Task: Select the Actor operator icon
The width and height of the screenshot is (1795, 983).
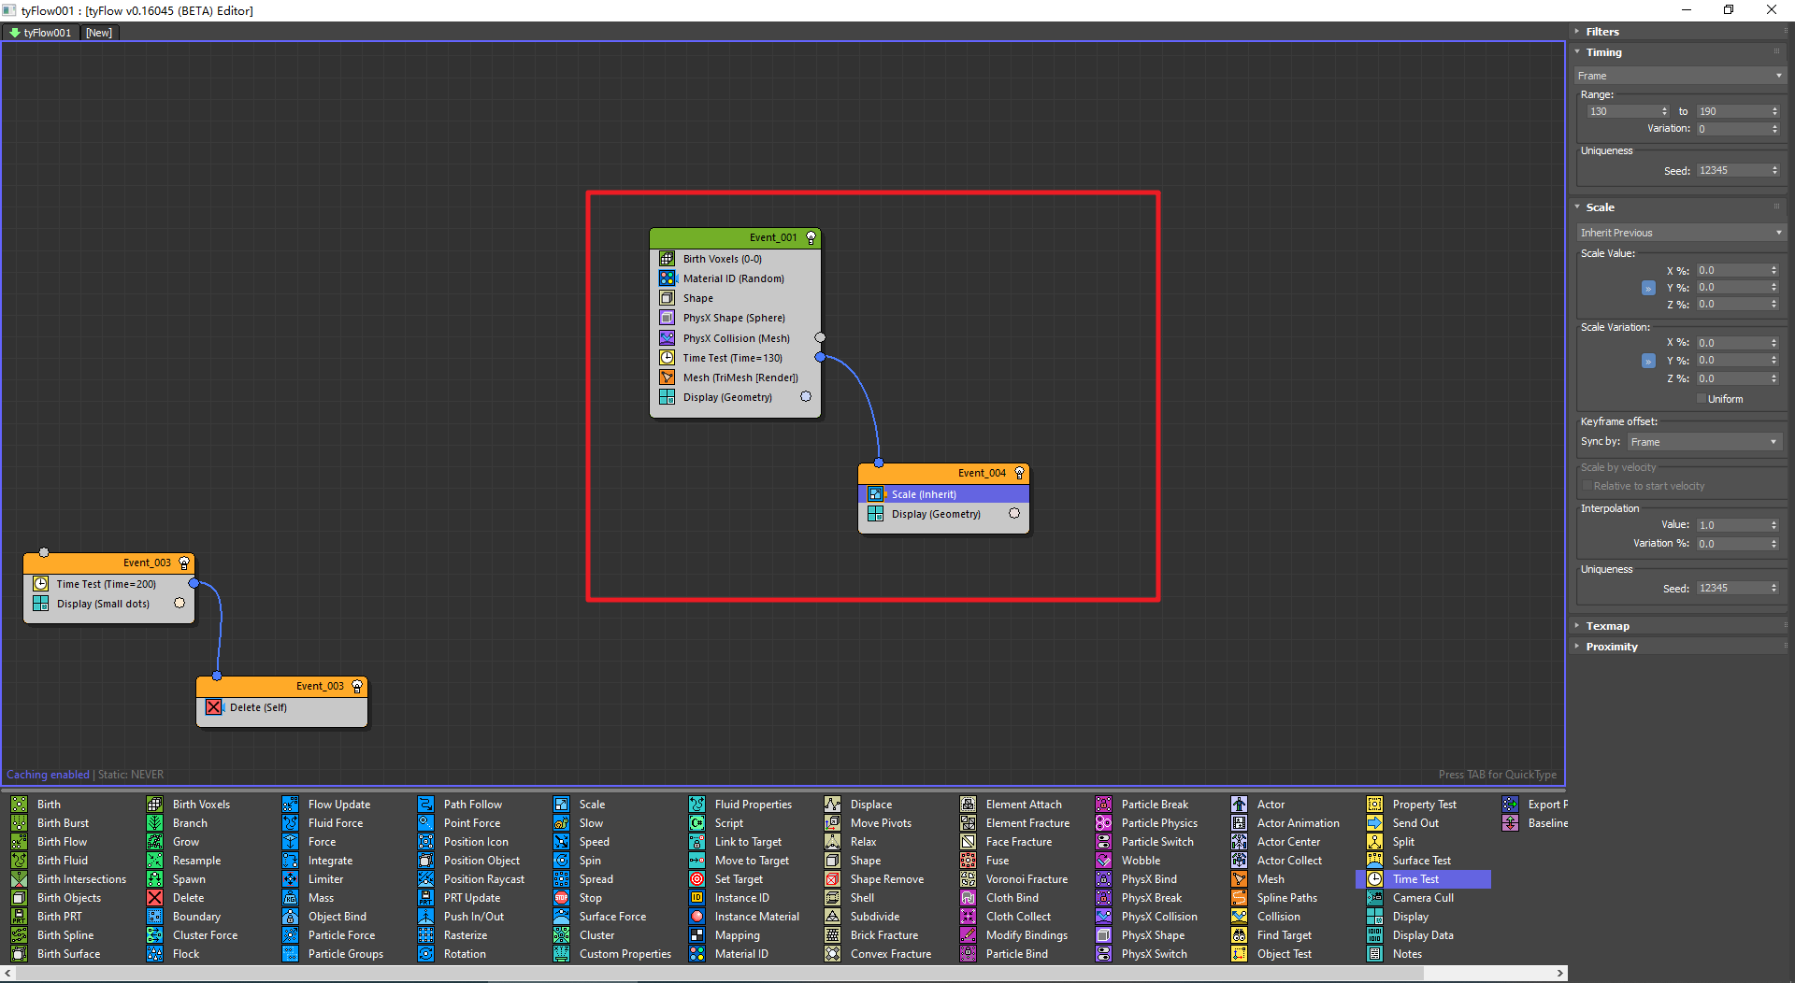Action: 1240,805
